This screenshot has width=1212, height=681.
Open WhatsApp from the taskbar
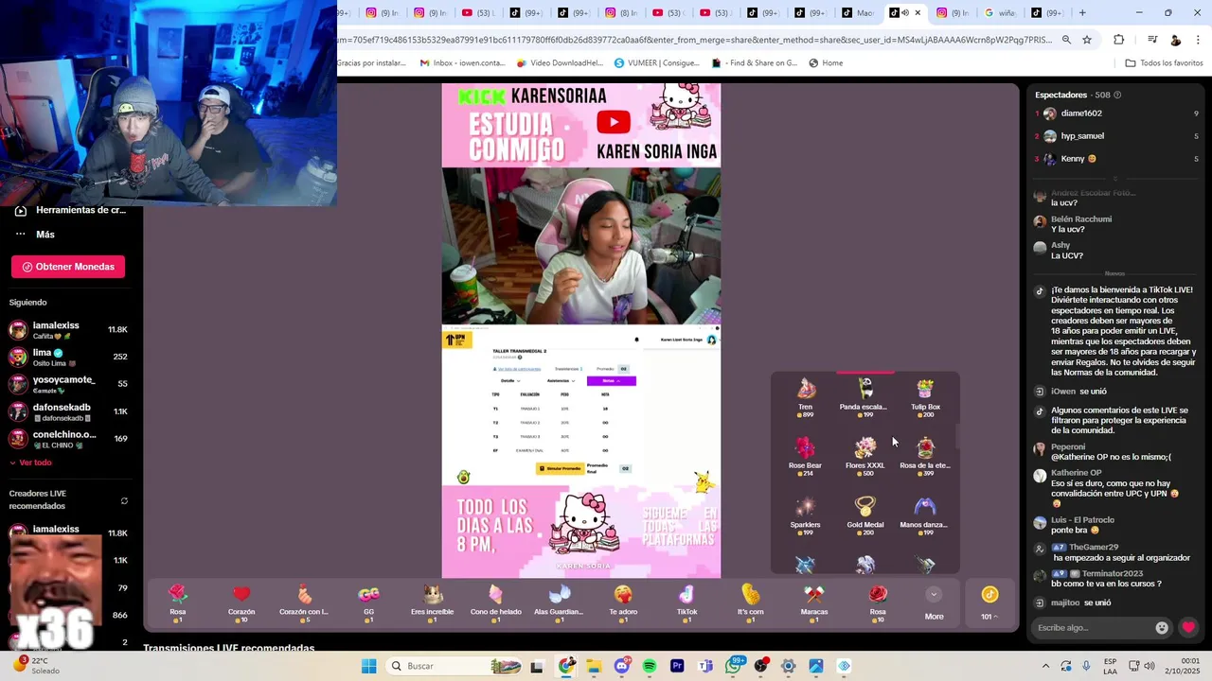click(733, 666)
